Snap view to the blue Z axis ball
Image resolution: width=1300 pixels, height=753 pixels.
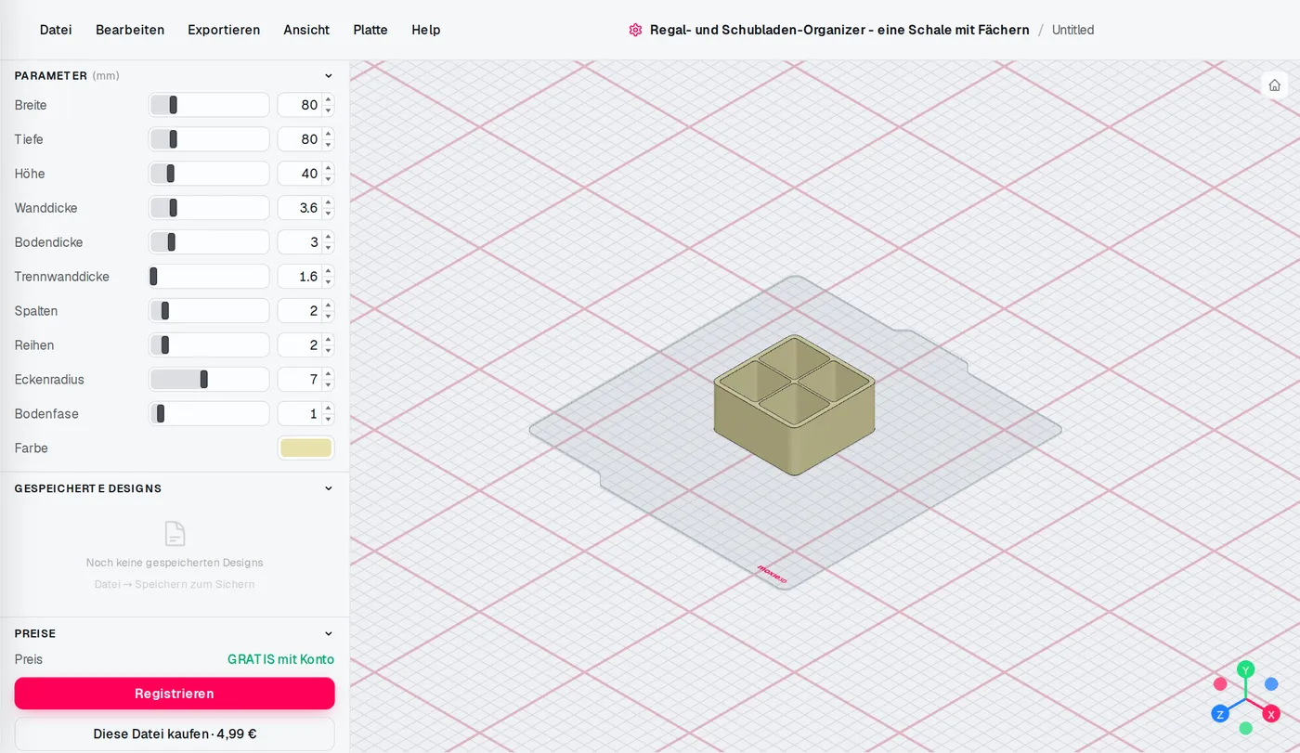click(x=1220, y=714)
